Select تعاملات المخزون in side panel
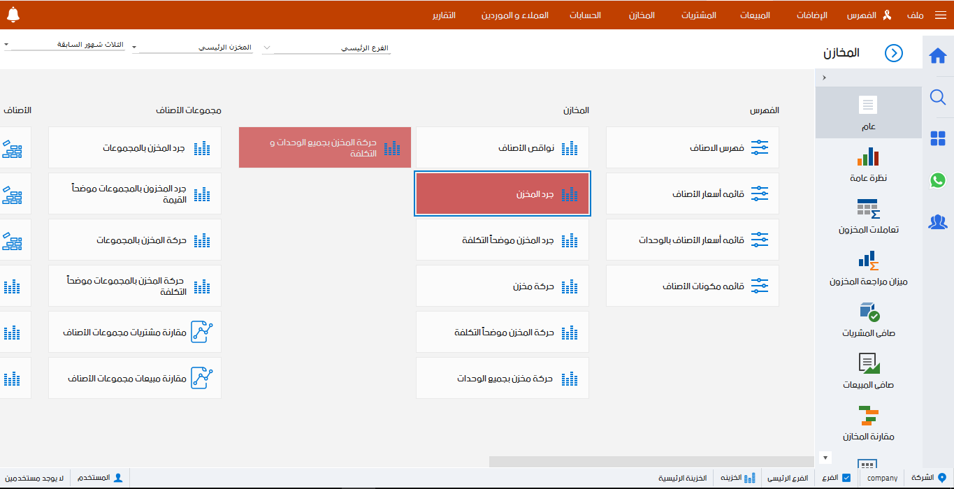Screen dimensions: 954x489 pos(868,217)
